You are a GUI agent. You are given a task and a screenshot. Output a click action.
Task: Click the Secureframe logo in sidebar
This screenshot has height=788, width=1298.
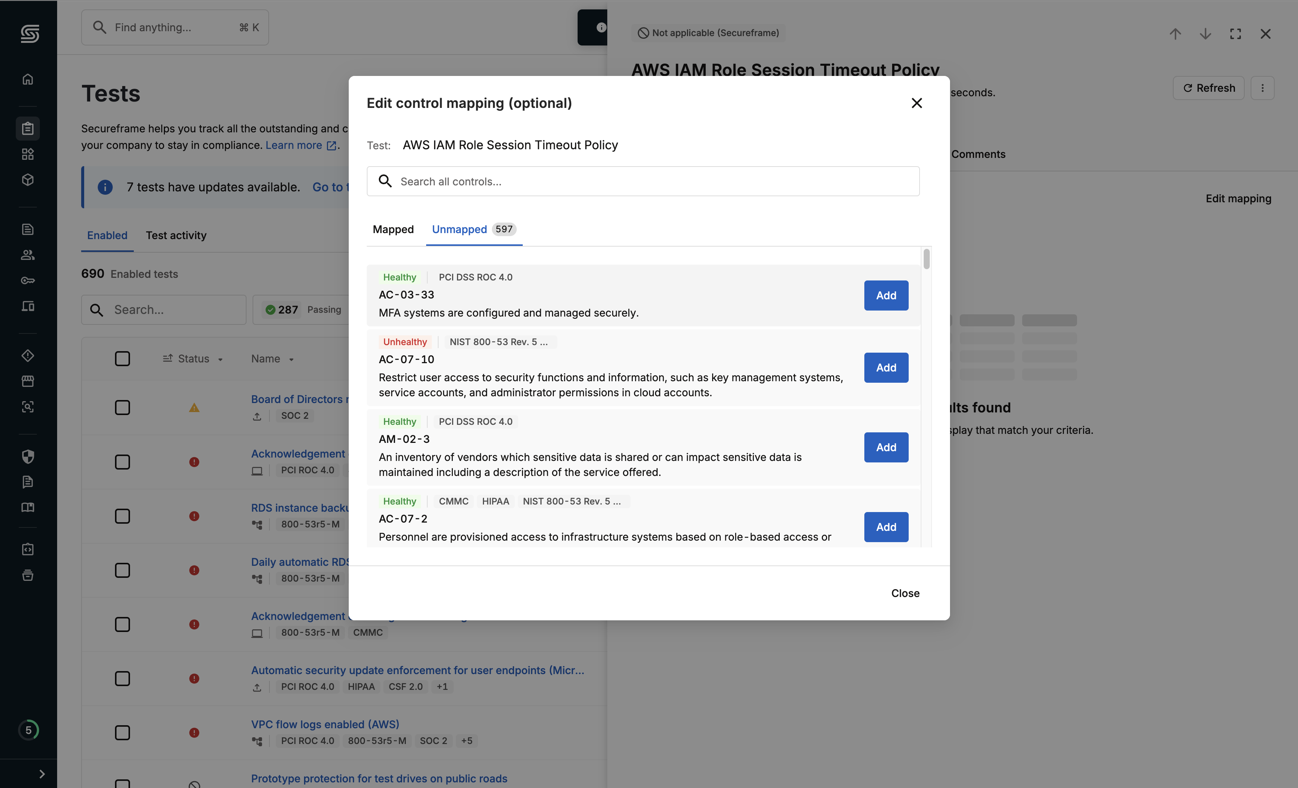[x=29, y=34]
